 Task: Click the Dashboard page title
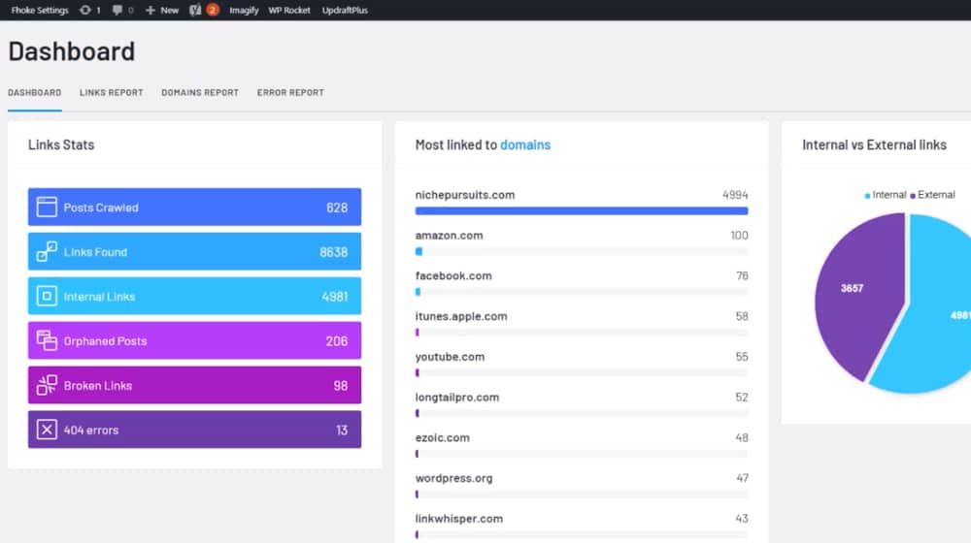(71, 51)
